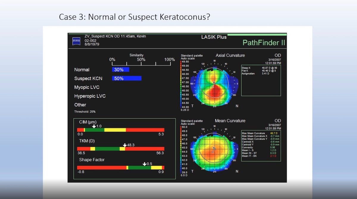Image resolution: width=357 pixels, height=199 pixels.
Task: Click the Hyperopic LVC category label
Action: [x=90, y=96]
